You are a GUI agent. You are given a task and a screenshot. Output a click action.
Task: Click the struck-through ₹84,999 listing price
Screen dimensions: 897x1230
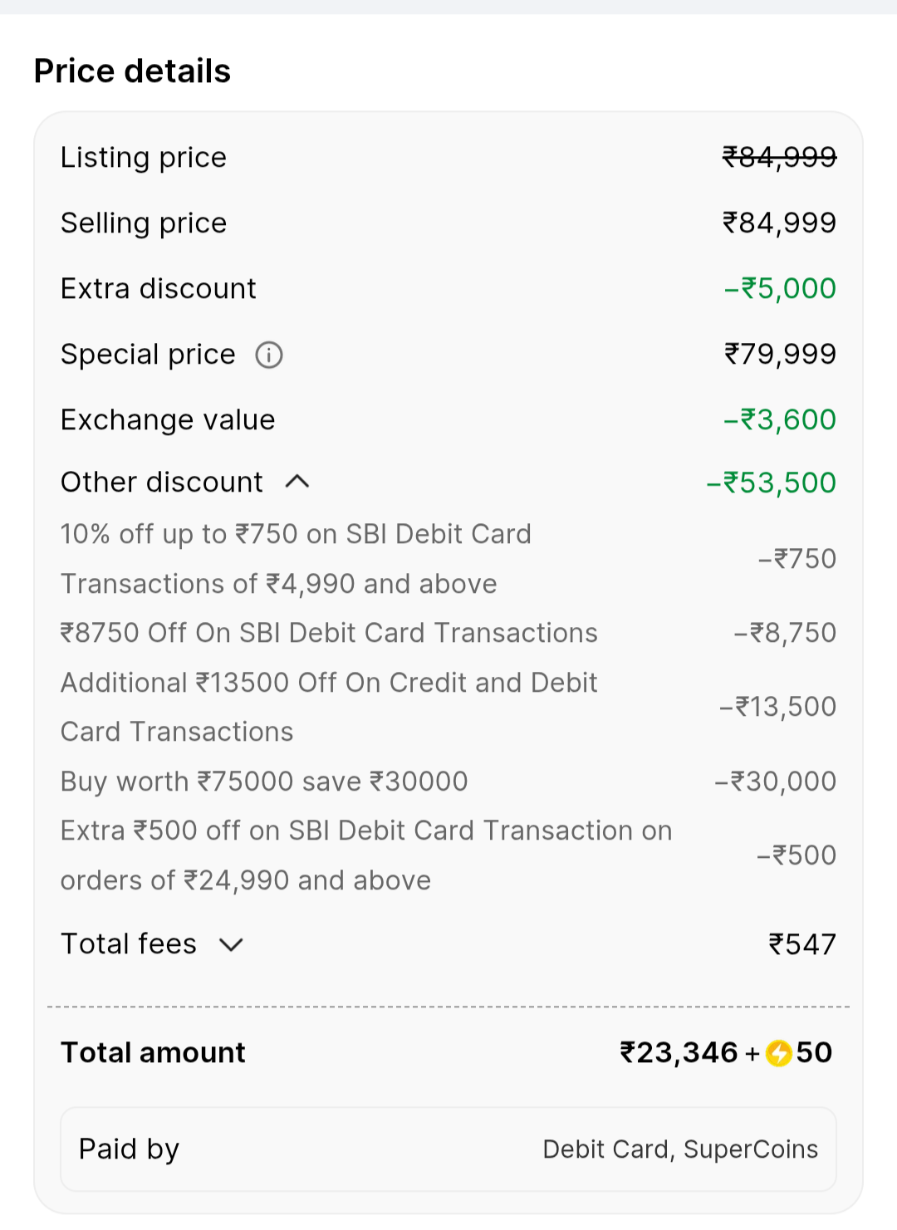click(x=779, y=157)
